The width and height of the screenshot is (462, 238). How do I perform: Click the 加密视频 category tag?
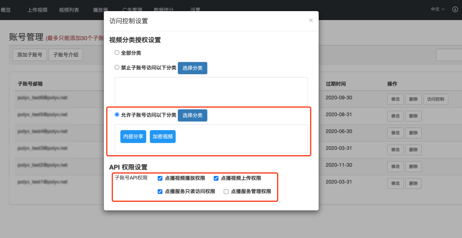coord(163,136)
